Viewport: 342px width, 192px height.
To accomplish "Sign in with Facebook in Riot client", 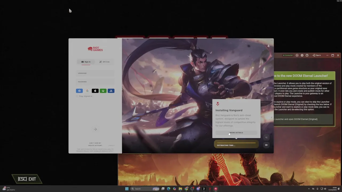I will coord(79,91).
